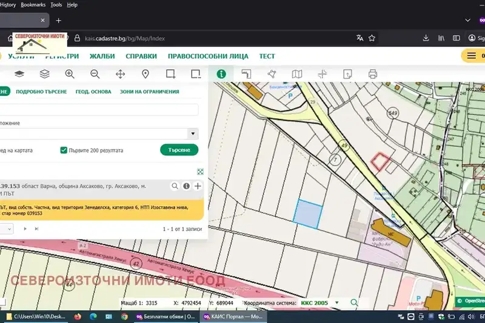485x323 pixels.
Task: Open Firefox library icon
Action: 441,38
